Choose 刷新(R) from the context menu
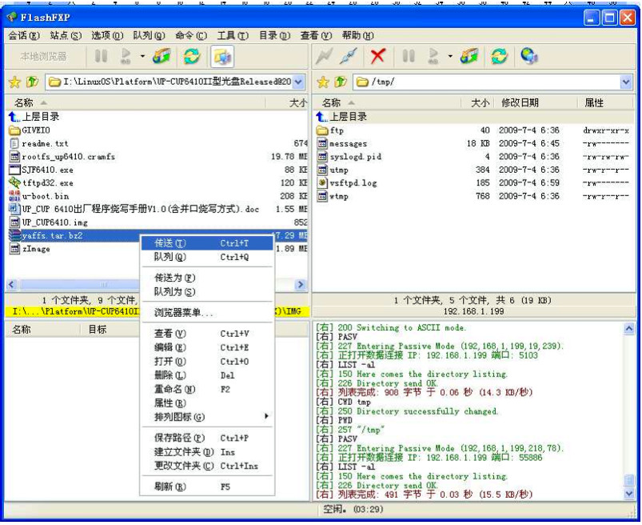 [207, 487]
